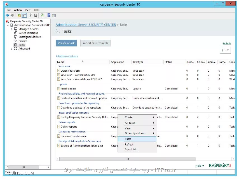Open the File menu
Screen dimensions: 239x179
tap(9, 10)
